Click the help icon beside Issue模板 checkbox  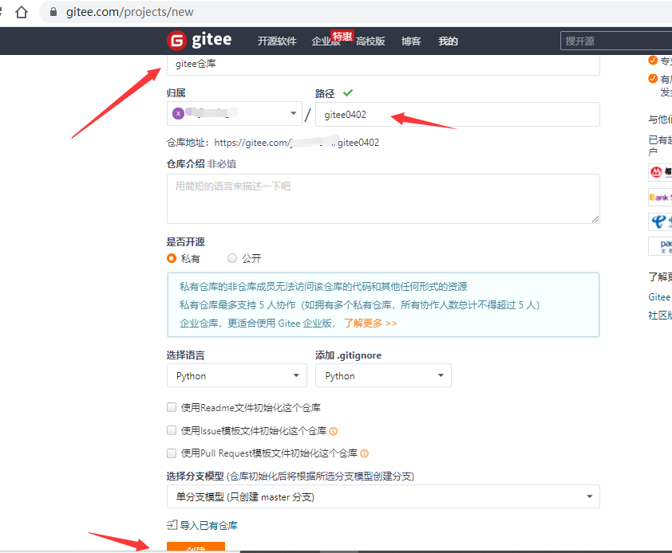tap(333, 430)
